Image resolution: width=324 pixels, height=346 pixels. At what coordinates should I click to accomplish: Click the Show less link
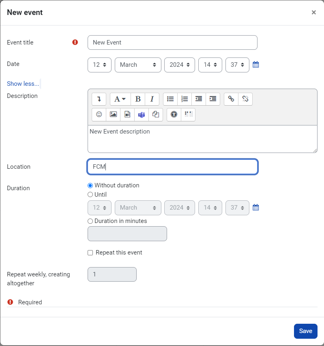[x=23, y=84]
